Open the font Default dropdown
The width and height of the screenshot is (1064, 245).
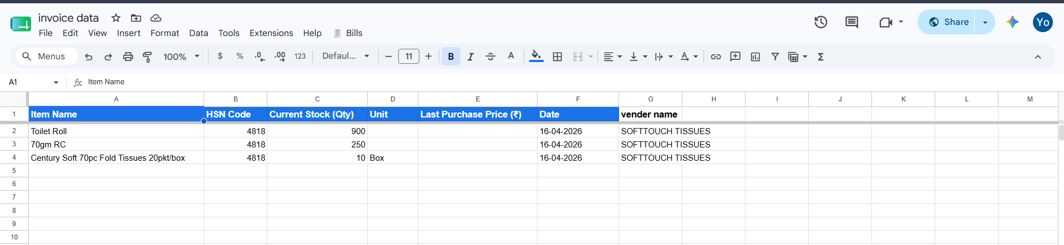[x=346, y=56]
